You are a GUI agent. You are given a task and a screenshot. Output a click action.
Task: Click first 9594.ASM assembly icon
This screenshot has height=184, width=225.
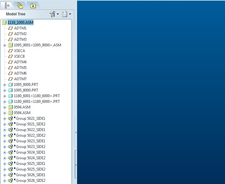click(10, 107)
